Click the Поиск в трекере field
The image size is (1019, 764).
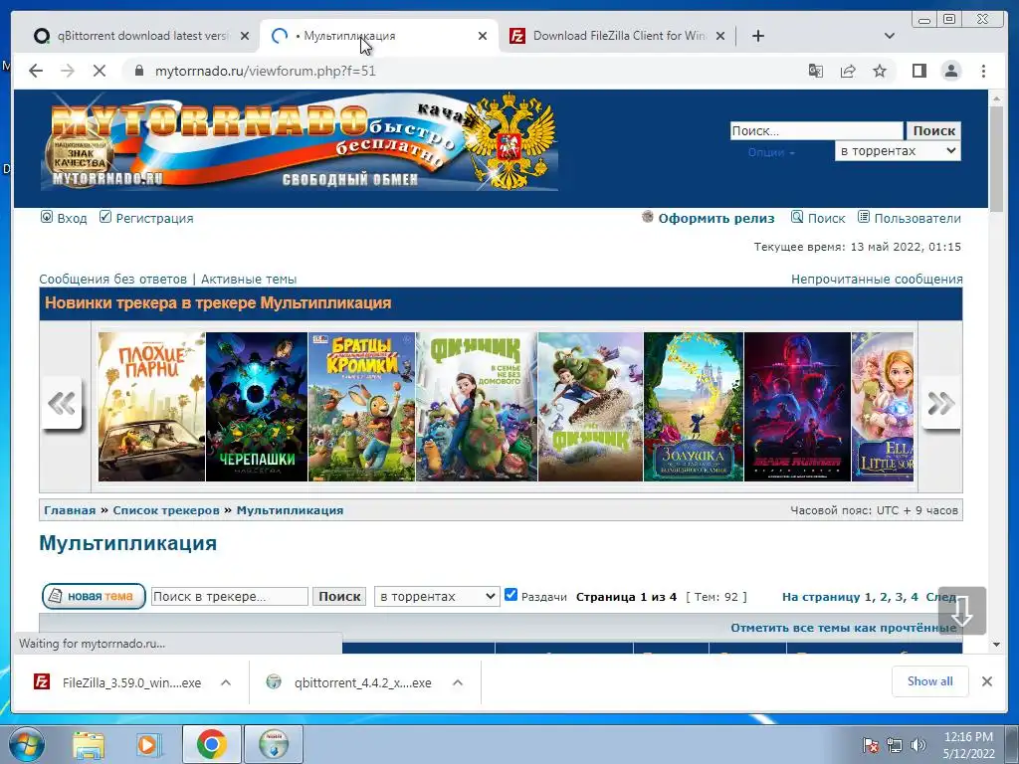[230, 597]
